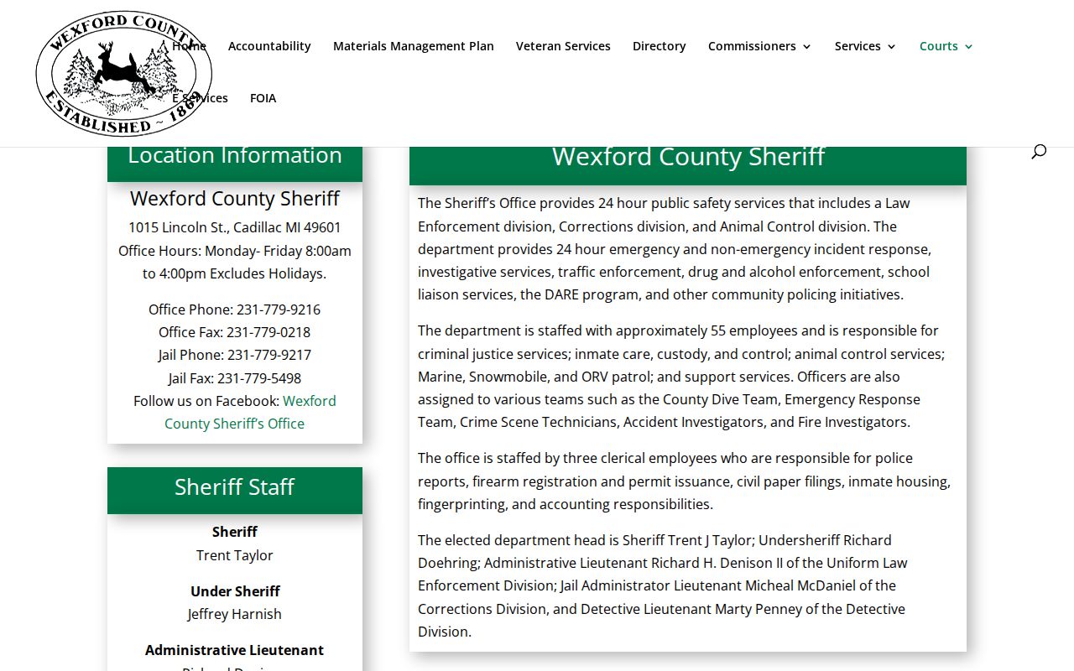Click the Under Sheriff label
1074x671 pixels.
[235, 591]
